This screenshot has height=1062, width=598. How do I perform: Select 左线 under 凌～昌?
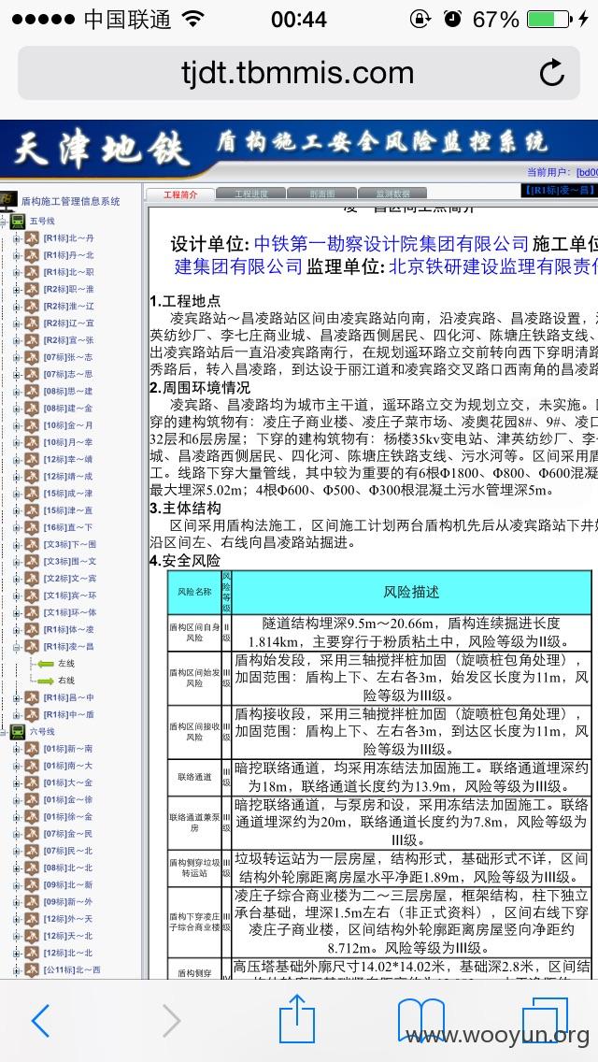point(66,664)
